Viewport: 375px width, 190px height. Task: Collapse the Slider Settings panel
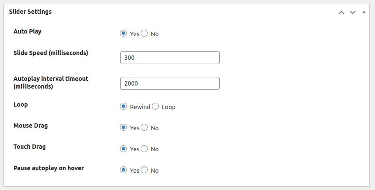click(364, 12)
